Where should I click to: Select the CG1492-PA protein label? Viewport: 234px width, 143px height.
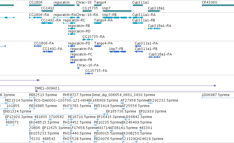pyautogui.click(x=53, y=49)
